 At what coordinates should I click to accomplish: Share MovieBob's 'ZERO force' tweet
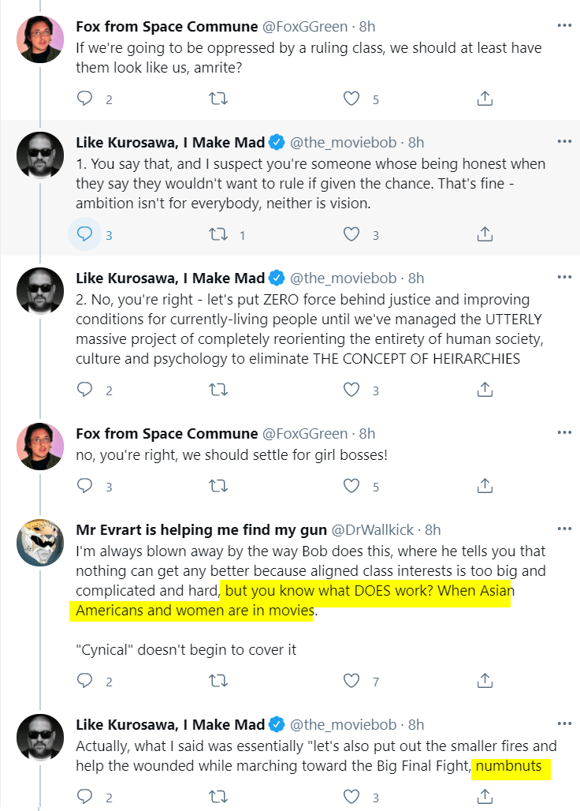485,390
